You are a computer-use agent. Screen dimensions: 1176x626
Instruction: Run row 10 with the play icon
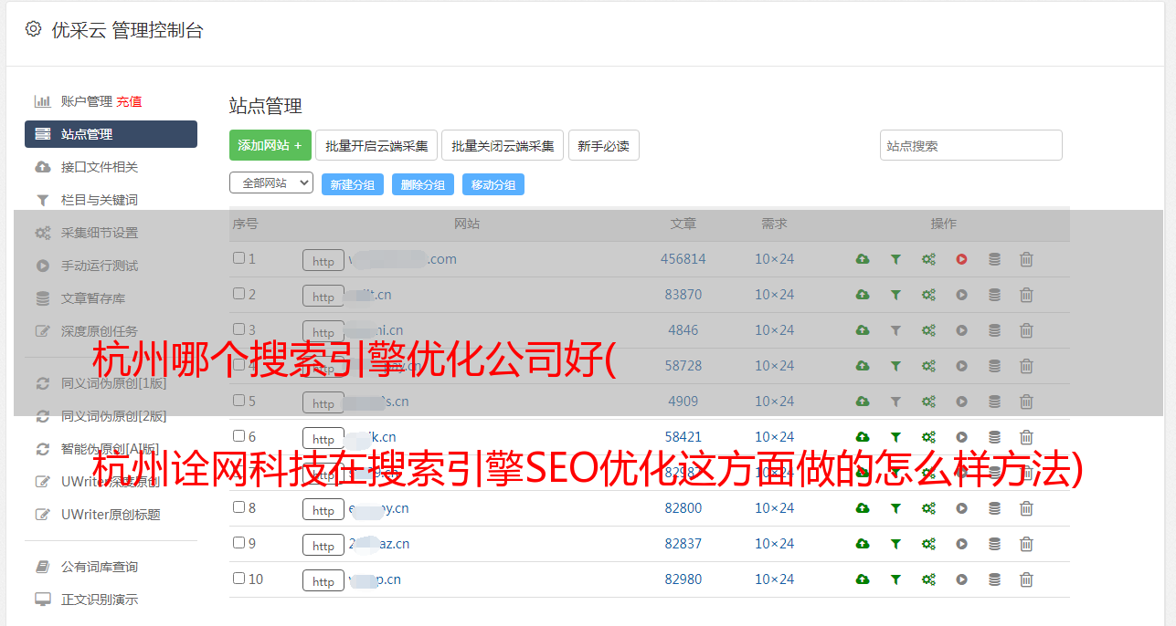961,579
